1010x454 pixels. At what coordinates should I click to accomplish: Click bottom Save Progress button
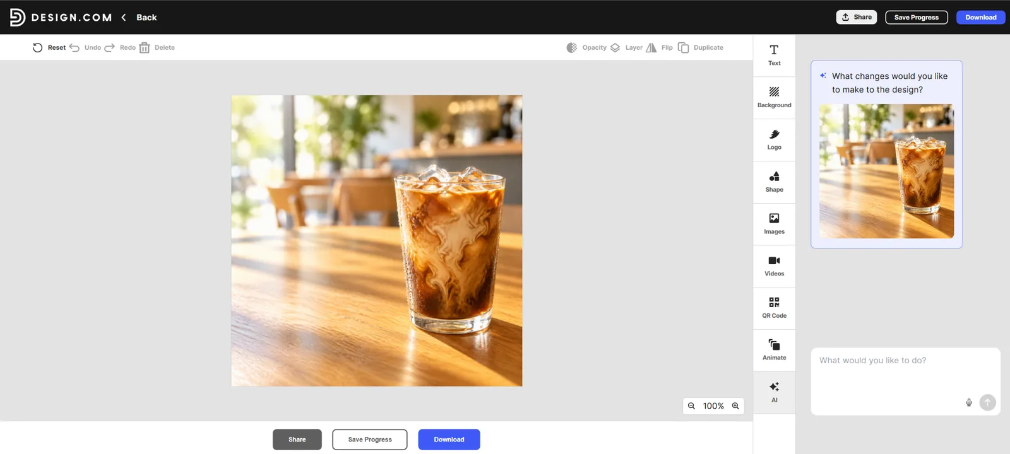pyautogui.click(x=370, y=439)
